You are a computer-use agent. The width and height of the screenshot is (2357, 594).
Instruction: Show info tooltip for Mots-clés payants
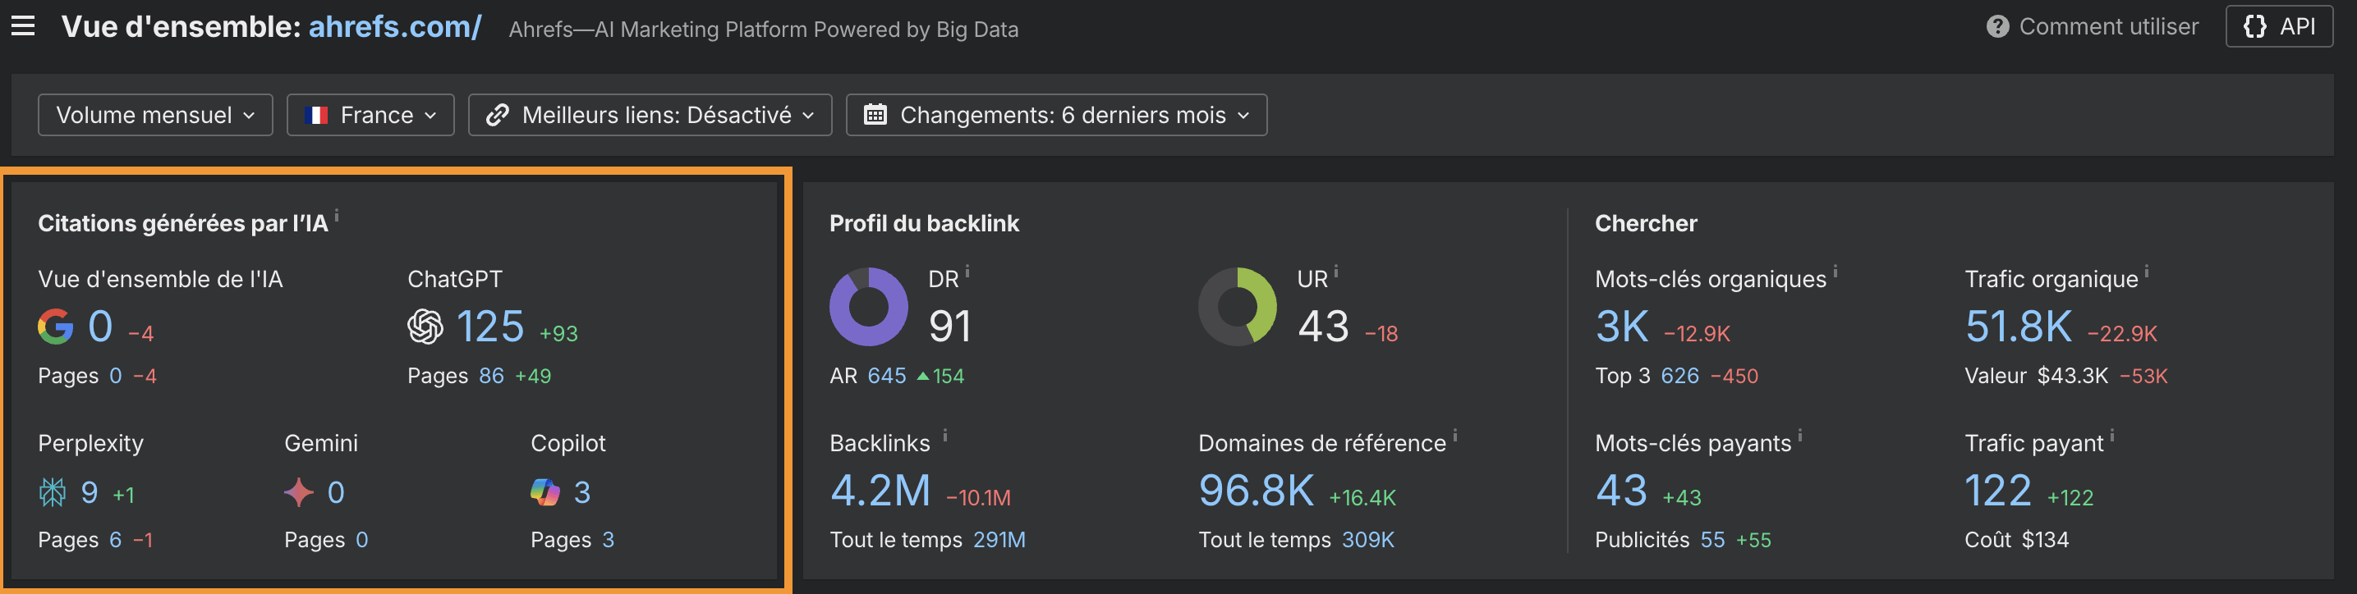(x=1799, y=436)
